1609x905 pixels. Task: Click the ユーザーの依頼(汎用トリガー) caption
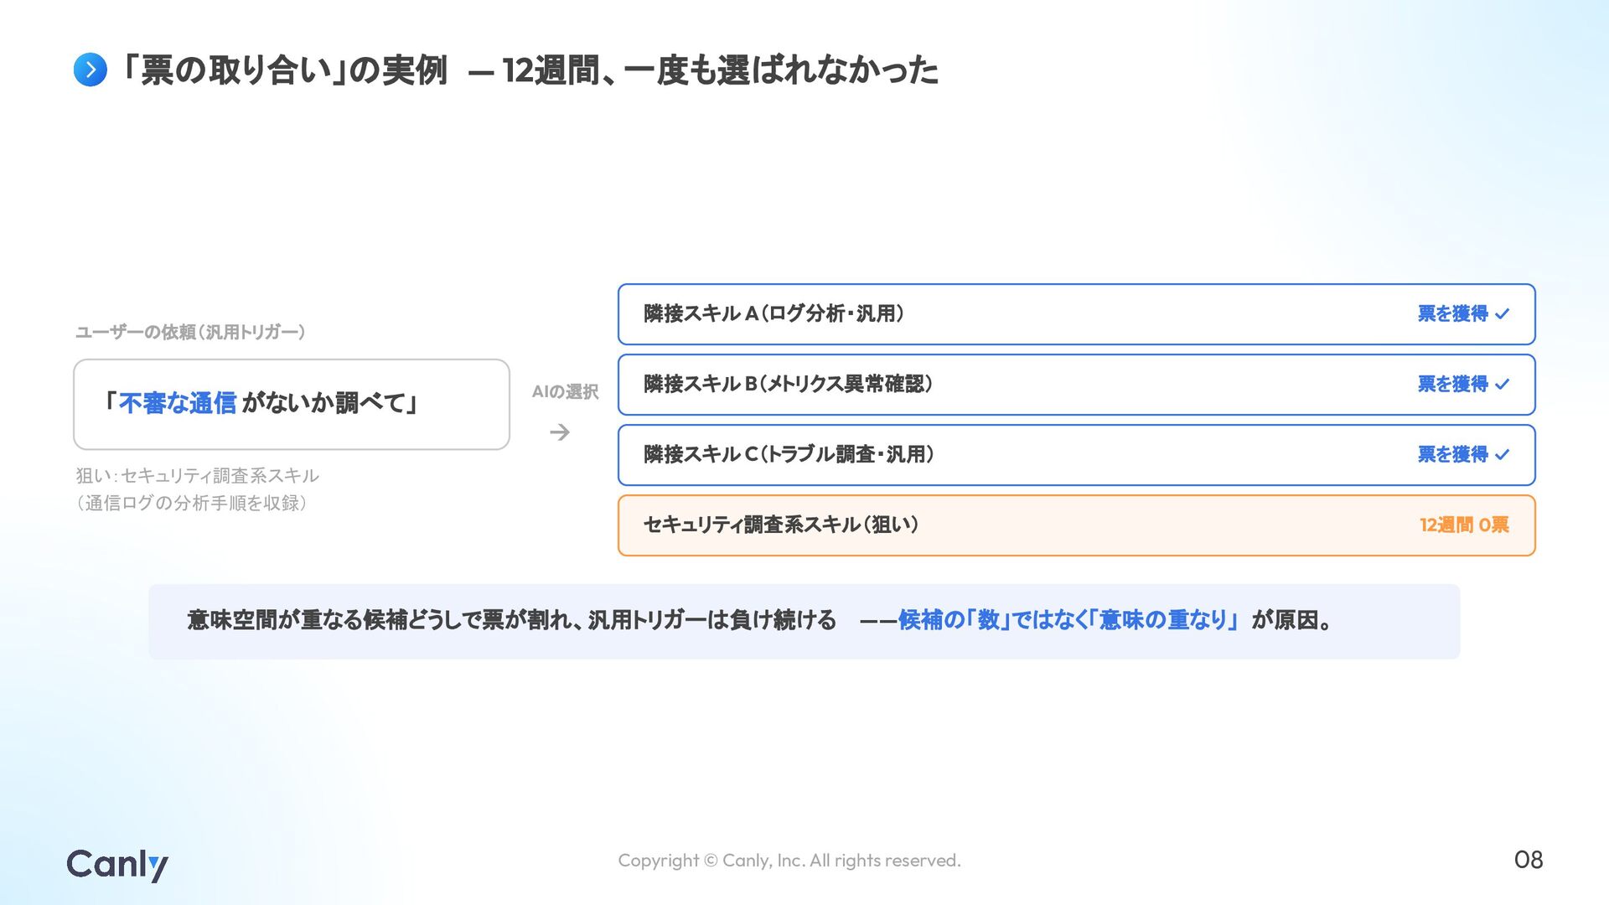tap(190, 333)
